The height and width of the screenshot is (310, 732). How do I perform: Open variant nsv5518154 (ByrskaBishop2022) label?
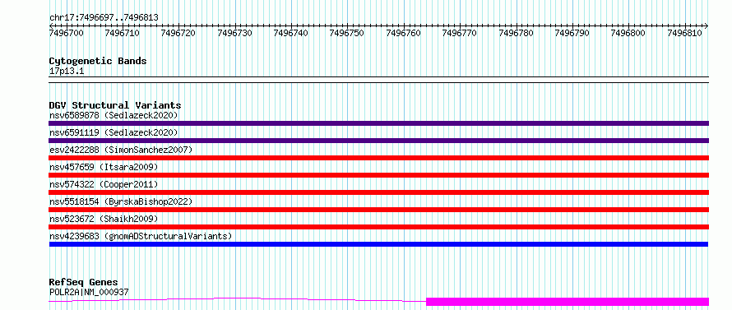tap(121, 201)
